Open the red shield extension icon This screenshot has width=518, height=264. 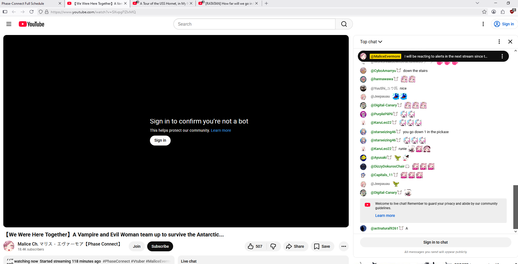pos(512,12)
